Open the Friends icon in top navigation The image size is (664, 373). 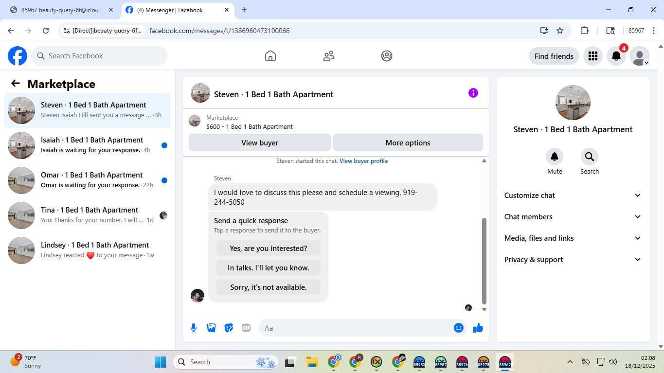point(329,56)
